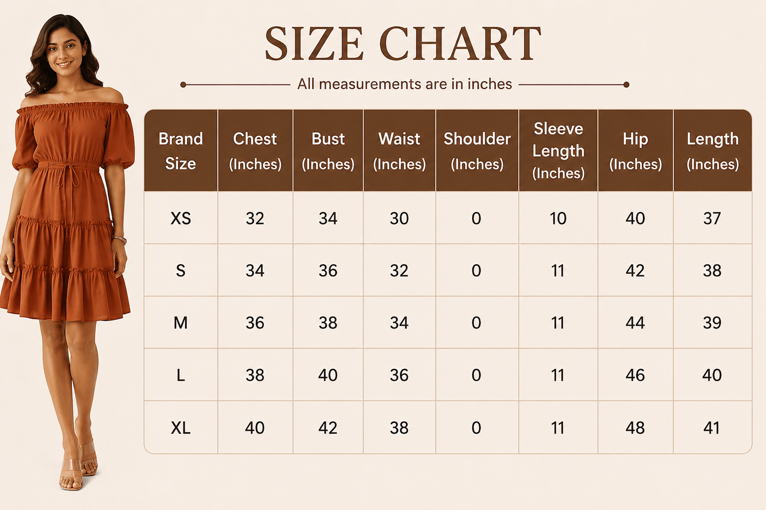
Task: Select XS chest value 32
Action: click(255, 218)
